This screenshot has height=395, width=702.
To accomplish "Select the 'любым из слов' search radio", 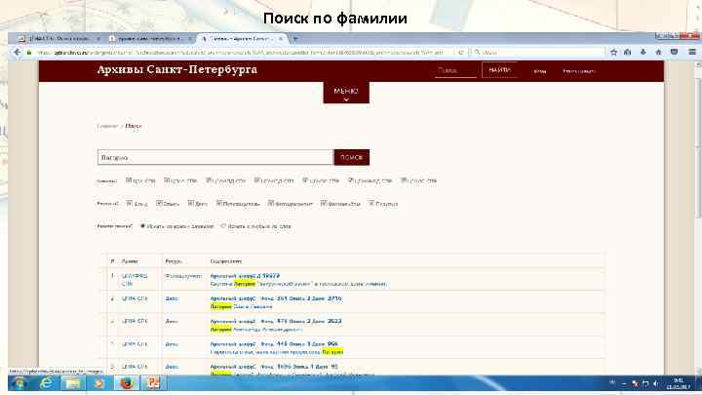I will point(223,226).
